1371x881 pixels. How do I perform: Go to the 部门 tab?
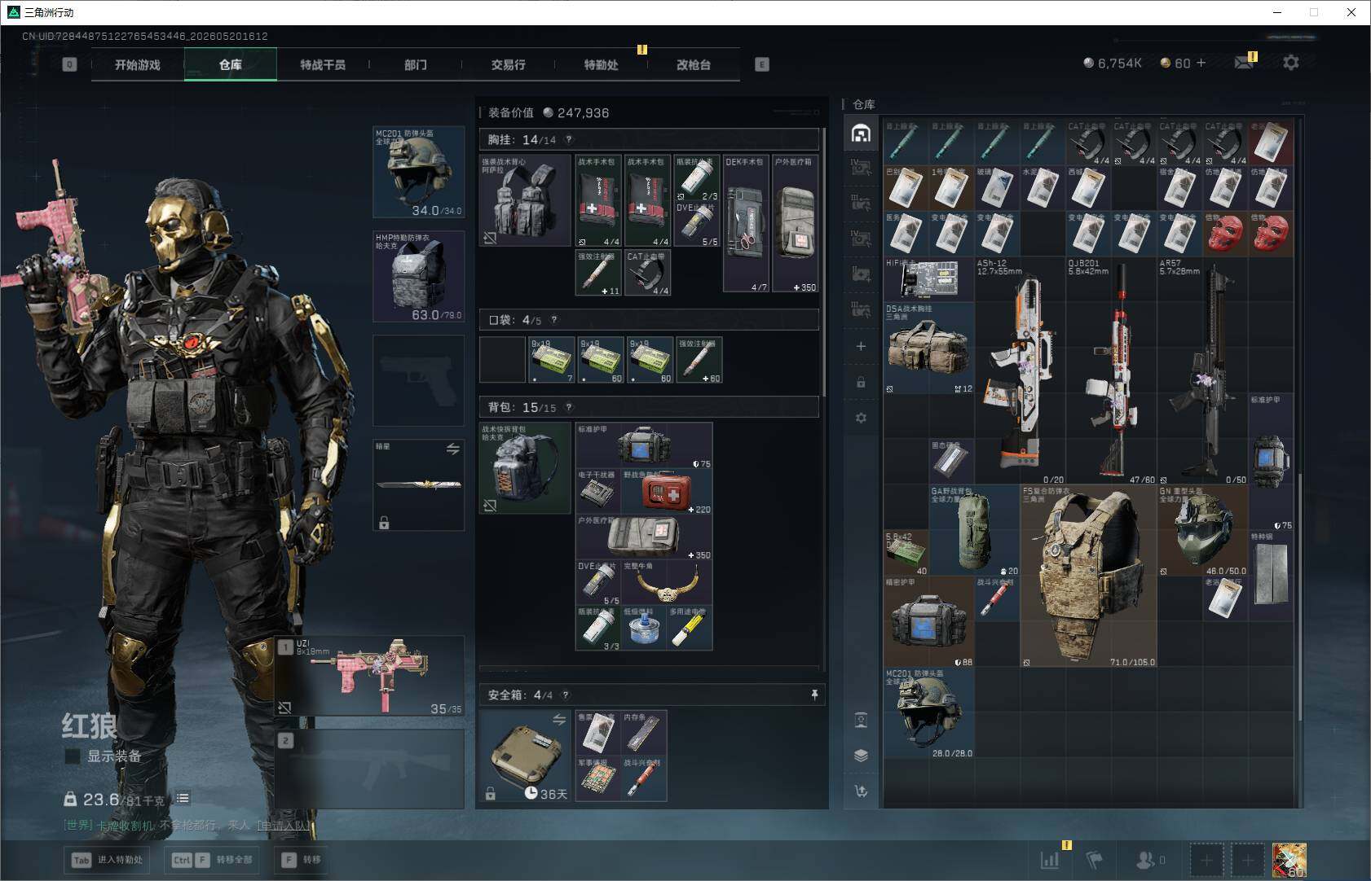(x=416, y=64)
